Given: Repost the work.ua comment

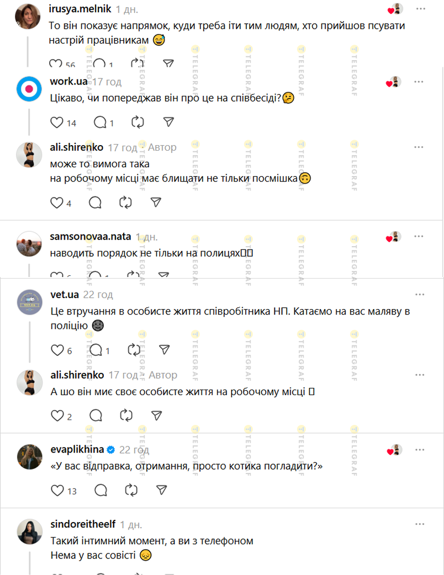Looking at the screenshot, I should 138,122.
